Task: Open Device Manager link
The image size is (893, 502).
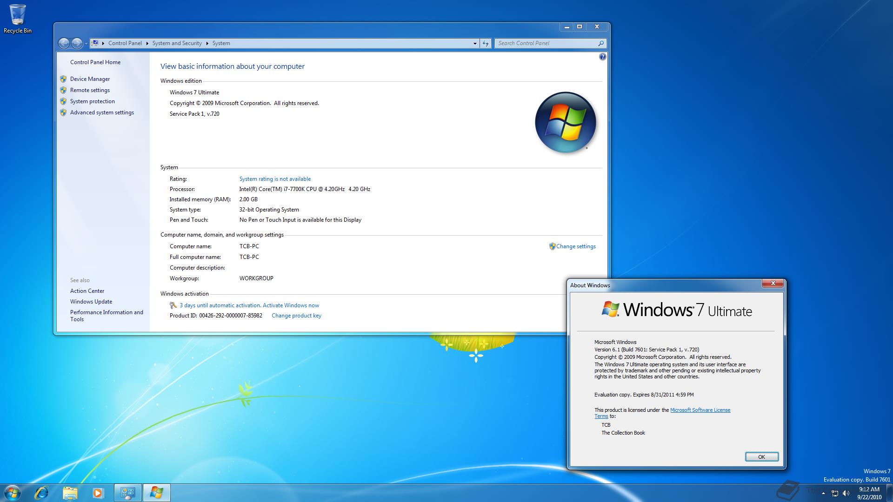Action: [x=90, y=79]
